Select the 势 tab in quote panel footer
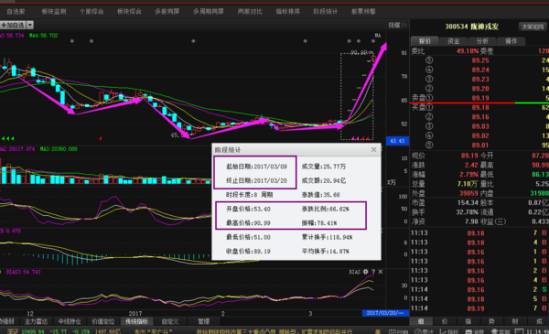This screenshot has width=549, height=334. (492, 320)
